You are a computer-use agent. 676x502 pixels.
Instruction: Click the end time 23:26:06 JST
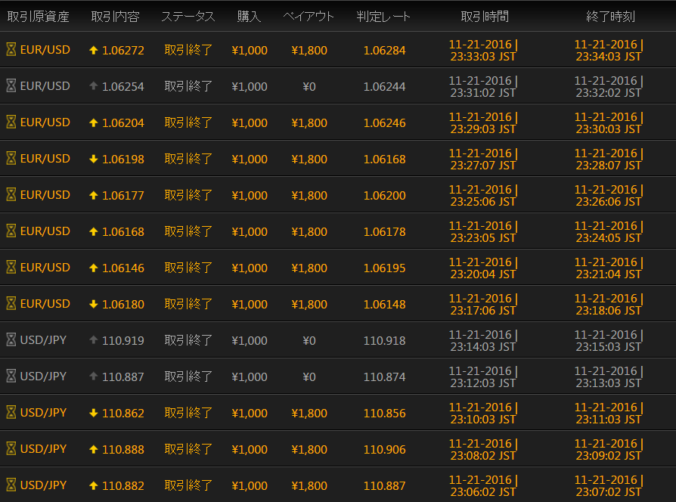click(608, 202)
